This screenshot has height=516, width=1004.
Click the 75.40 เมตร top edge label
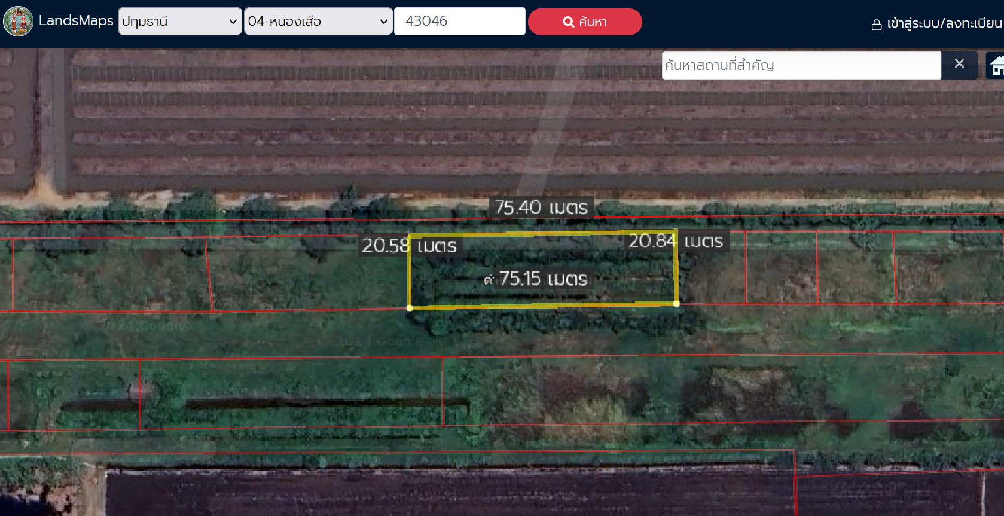[541, 207]
